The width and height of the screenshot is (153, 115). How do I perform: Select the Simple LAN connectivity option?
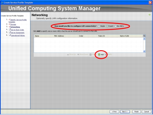(99, 26)
